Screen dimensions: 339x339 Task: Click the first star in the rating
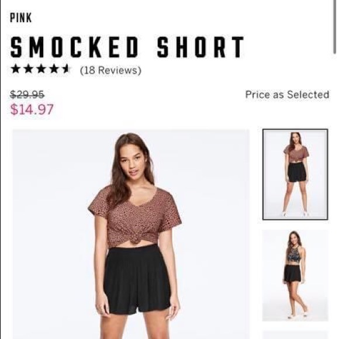coord(16,69)
